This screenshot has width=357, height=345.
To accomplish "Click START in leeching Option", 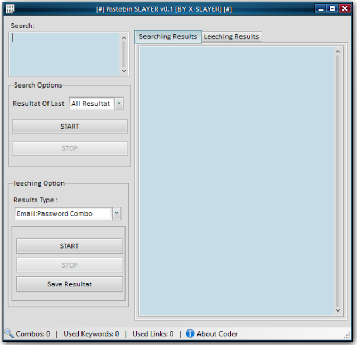I will (69, 246).
